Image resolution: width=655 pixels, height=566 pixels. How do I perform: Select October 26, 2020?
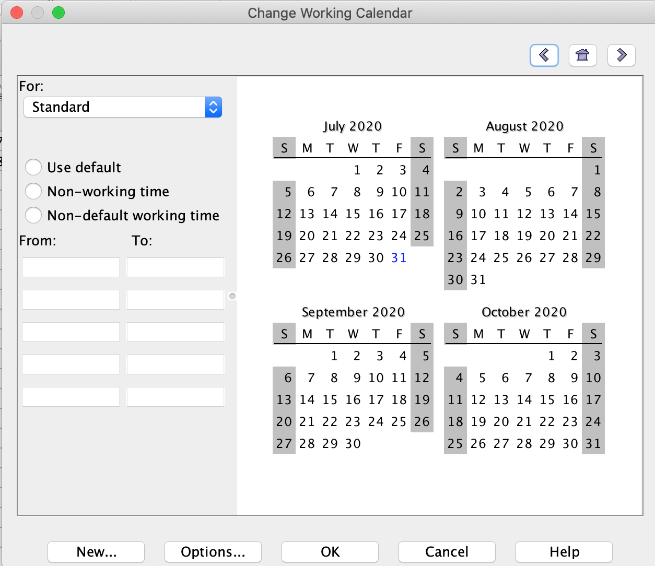click(x=478, y=443)
